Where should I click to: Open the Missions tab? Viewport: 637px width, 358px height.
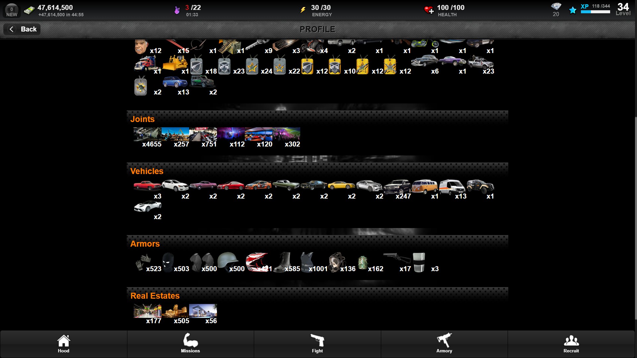(190, 344)
